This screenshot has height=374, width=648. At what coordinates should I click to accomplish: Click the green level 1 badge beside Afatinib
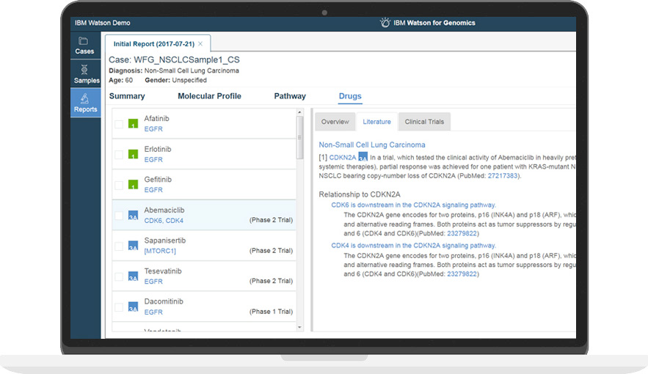[133, 124]
